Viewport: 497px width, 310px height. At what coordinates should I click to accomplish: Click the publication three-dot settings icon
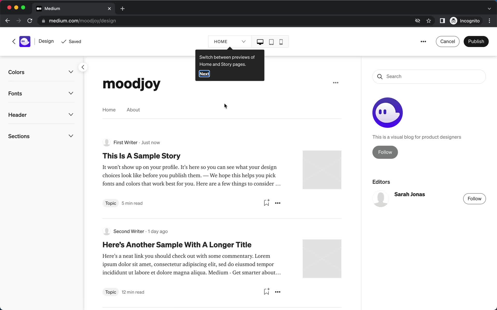pos(335,82)
